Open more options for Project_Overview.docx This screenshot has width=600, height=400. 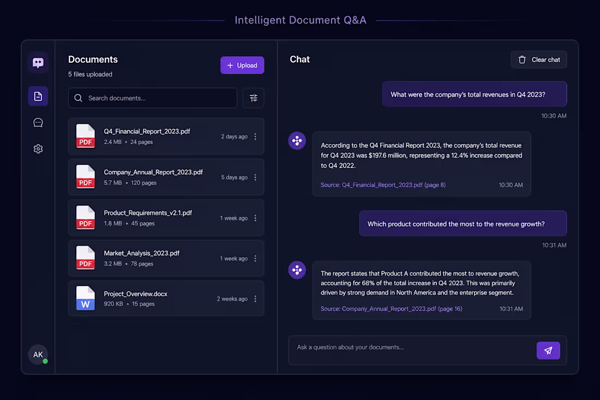[255, 298]
